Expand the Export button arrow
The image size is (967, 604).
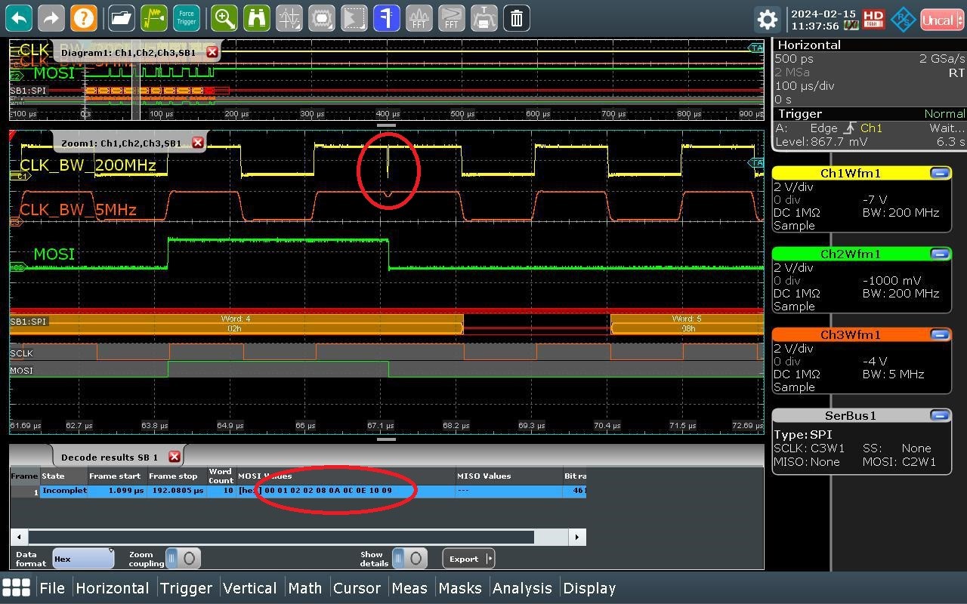(490, 559)
